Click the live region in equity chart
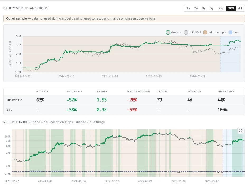 (x=231, y=54)
